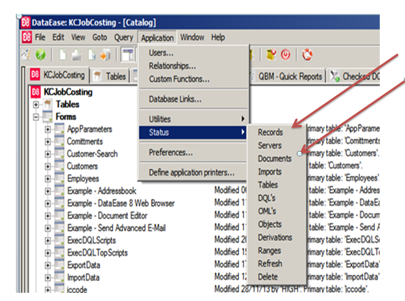Click the Help menu
405x301 pixels.
[218, 37]
